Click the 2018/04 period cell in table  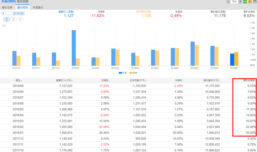tap(18, 115)
